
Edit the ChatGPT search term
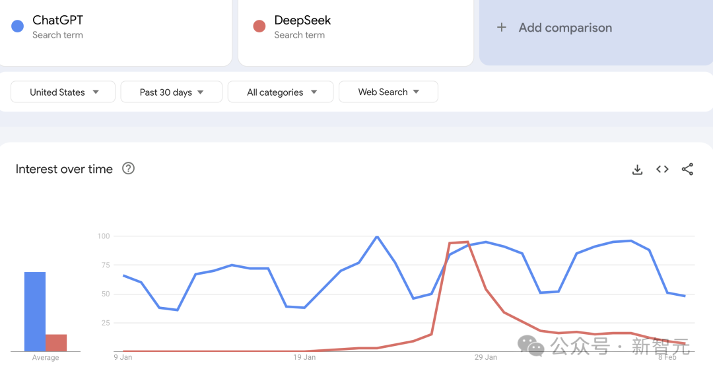(57, 20)
